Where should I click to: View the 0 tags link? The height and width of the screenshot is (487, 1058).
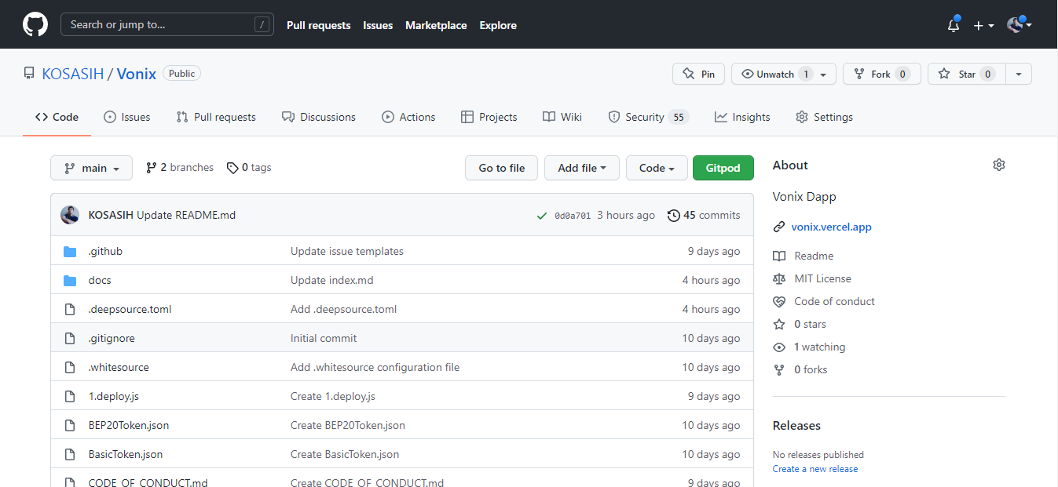tap(249, 168)
